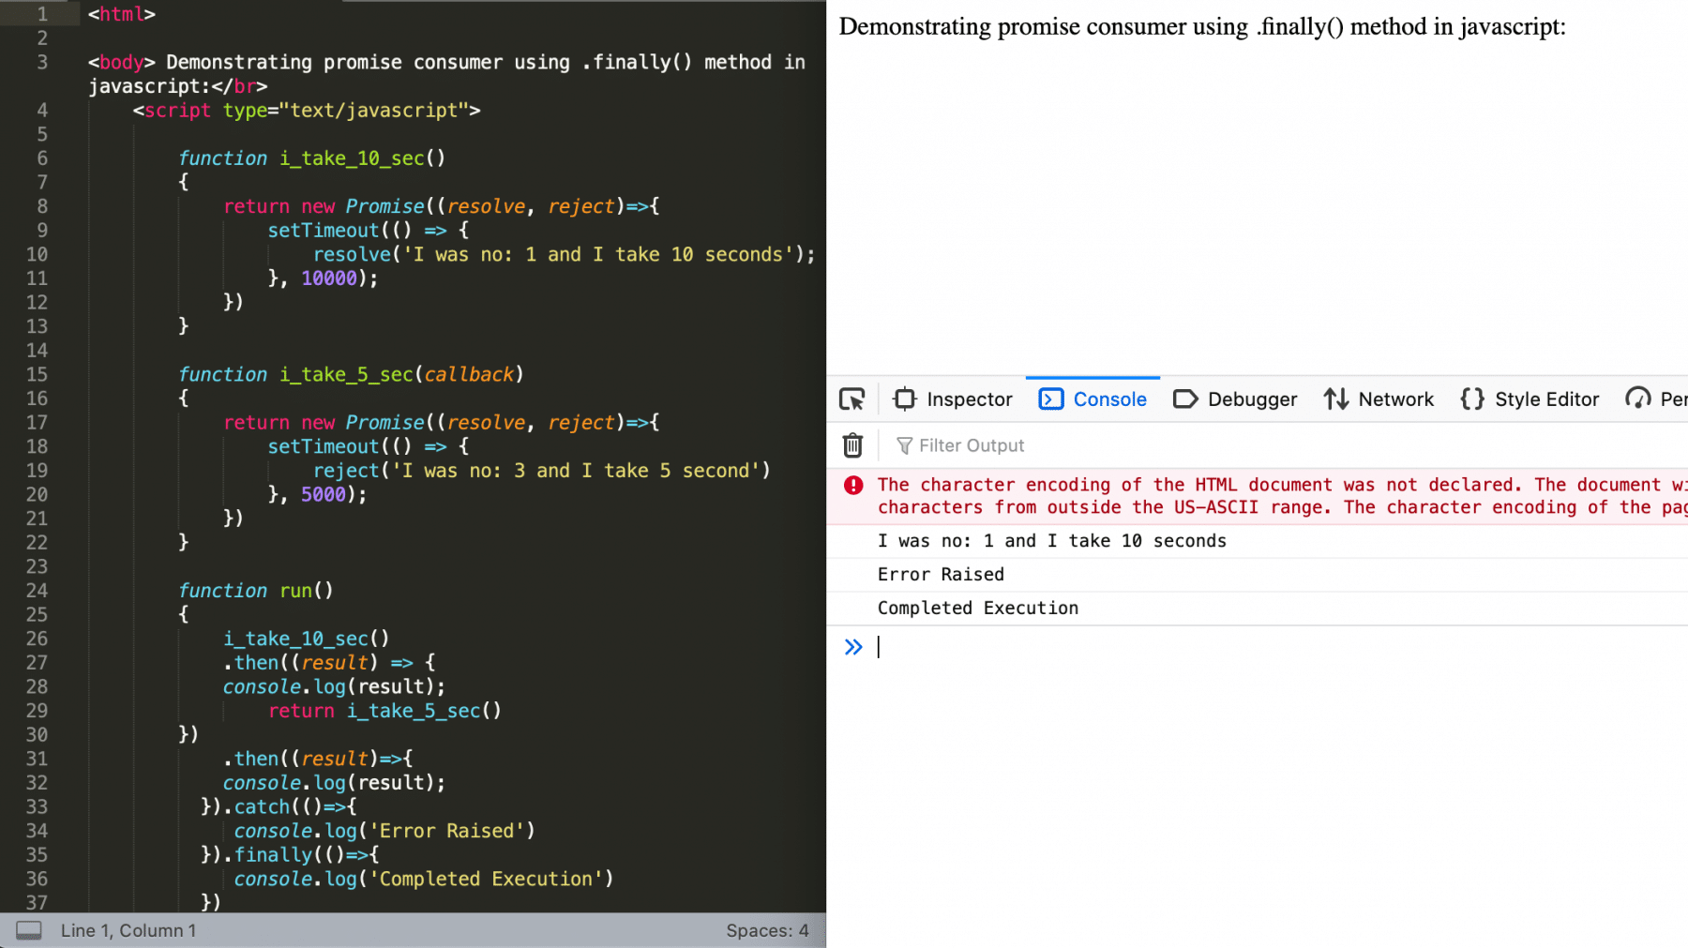Screen dimensions: 1688x948
Task: Click the 'Completed Execution' console message
Action: 977,608
